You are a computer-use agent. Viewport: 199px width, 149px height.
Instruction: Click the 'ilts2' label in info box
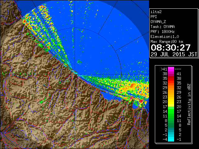coord(156,12)
